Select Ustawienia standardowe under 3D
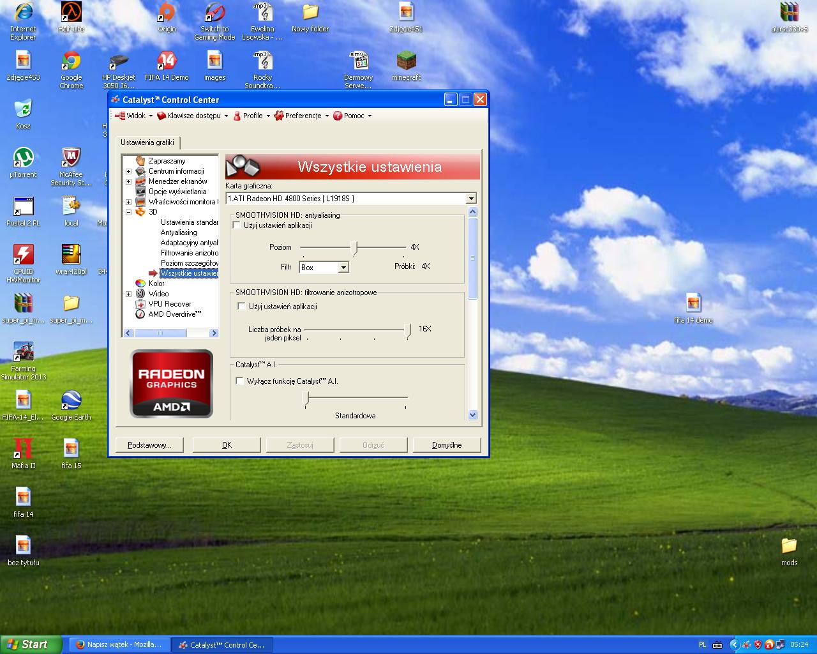The width and height of the screenshot is (817, 654). coord(189,222)
